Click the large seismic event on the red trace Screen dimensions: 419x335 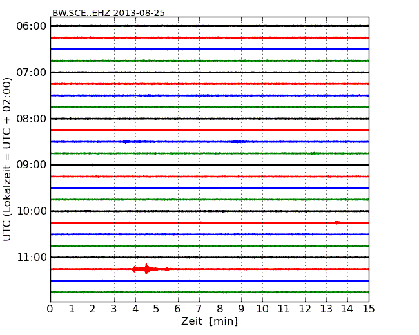coord(146,269)
